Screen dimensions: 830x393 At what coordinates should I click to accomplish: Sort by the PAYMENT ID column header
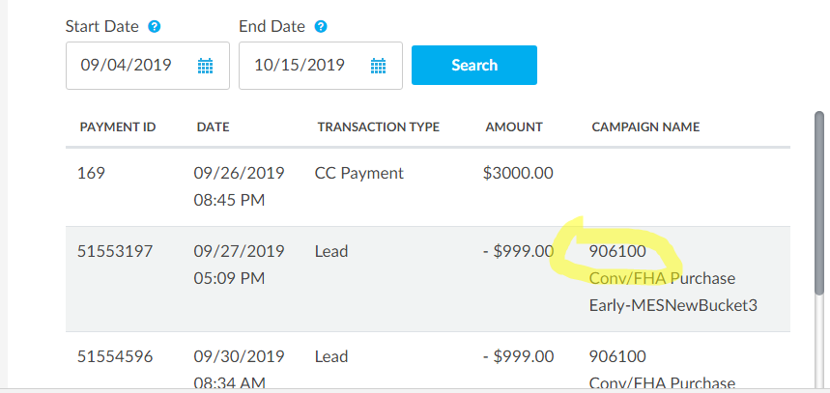pyautogui.click(x=118, y=126)
